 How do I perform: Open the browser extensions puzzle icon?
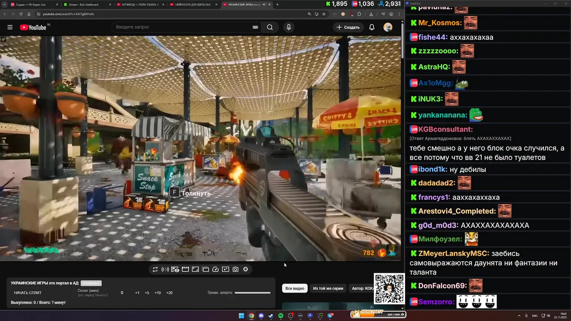[x=359, y=14]
